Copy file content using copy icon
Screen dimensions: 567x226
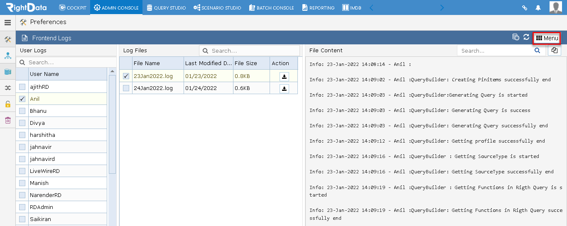click(555, 51)
